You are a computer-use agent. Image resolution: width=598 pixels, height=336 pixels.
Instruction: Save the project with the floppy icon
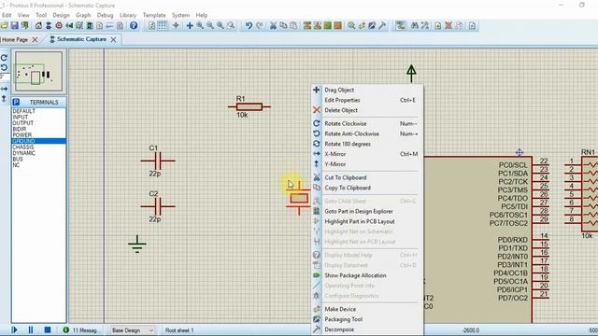pyautogui.click(x=15, y=25)
